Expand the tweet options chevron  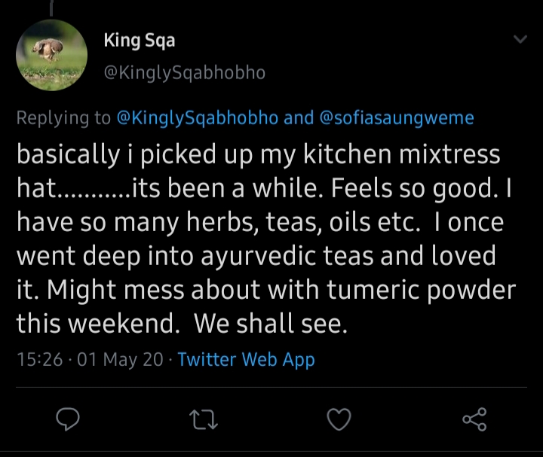(x=520, y=40)
